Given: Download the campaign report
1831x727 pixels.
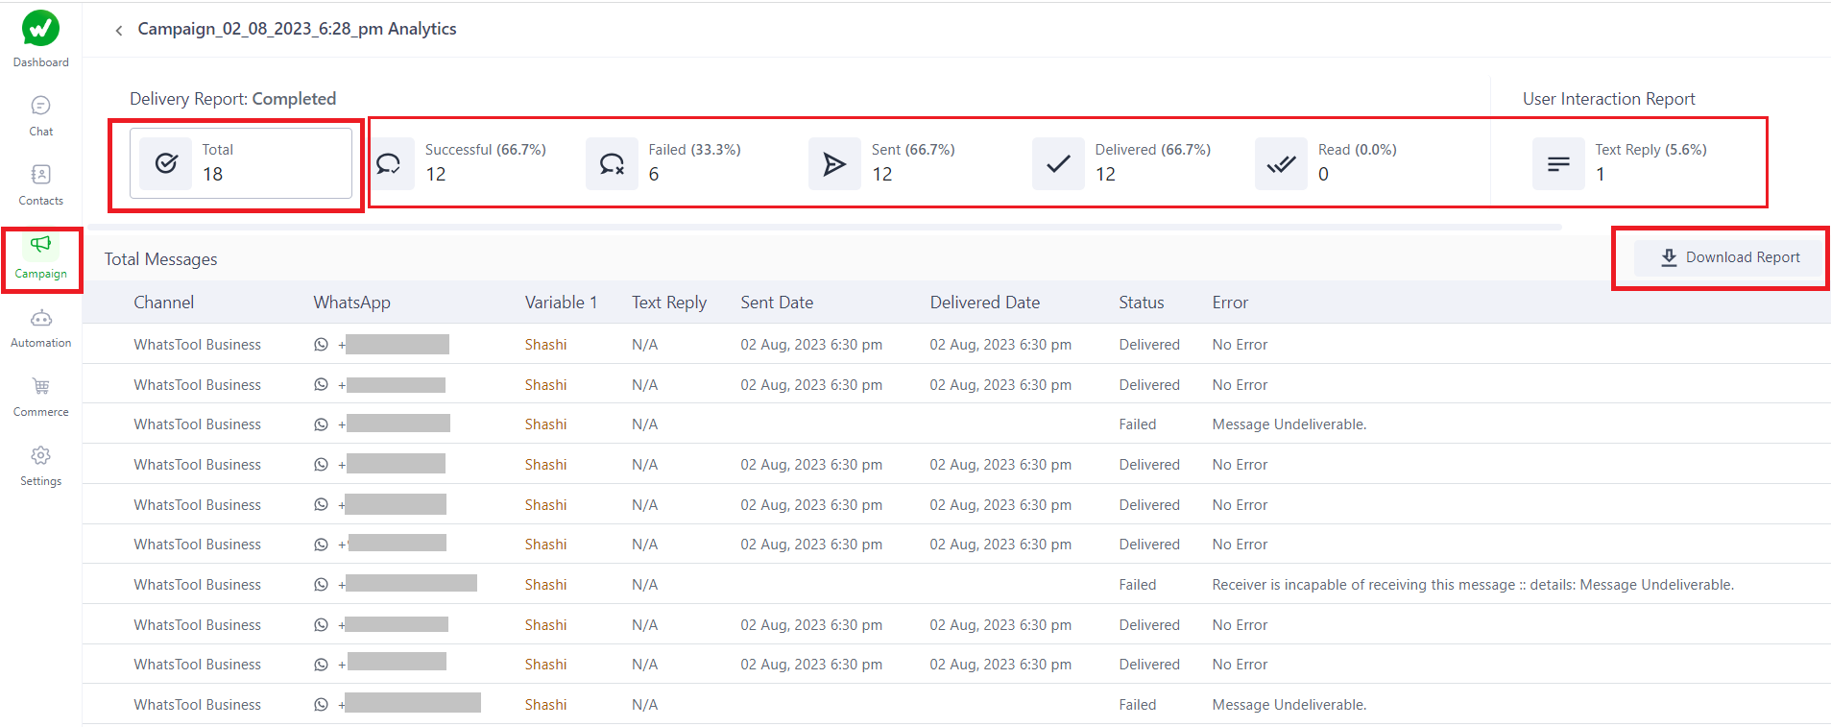Looking at the screenshot, I should click(1729, 257).
